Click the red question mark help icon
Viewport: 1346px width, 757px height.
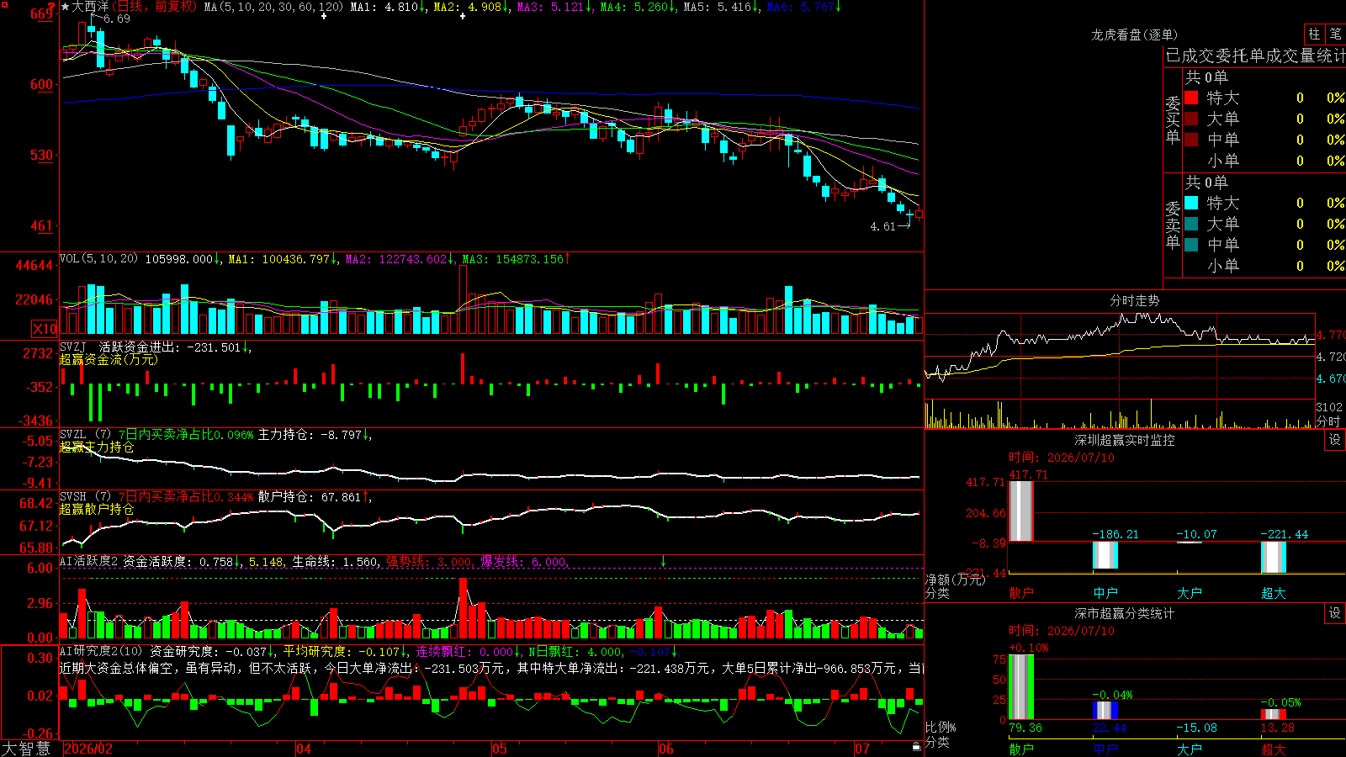tap(51, 8)
